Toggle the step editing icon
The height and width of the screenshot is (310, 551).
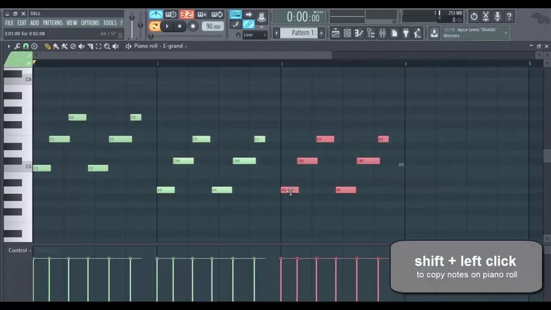click(x=235, y=24)
